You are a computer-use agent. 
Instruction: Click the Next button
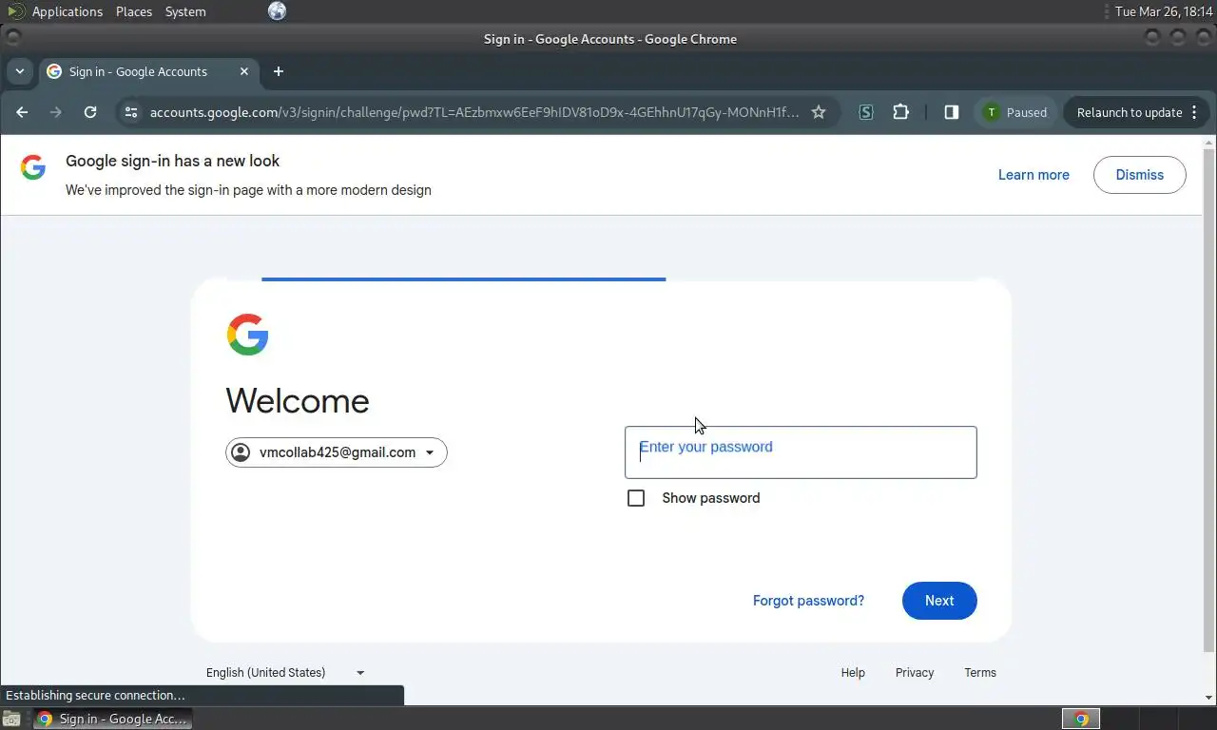[939, 601]
